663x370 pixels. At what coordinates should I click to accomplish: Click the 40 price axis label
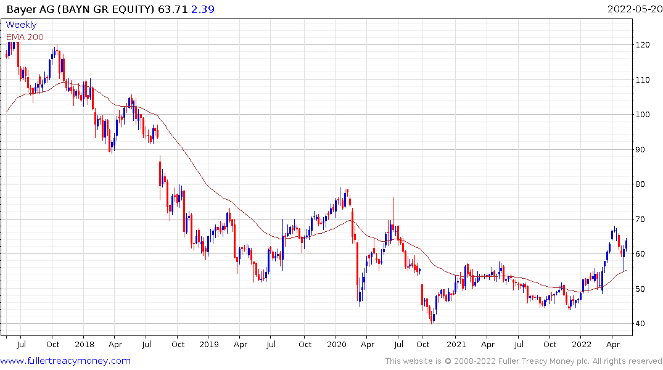(640, 324)
